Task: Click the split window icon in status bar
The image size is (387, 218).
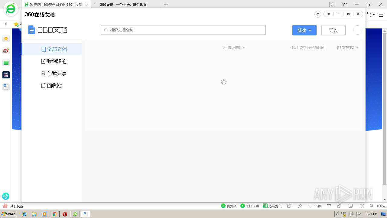Action: 351,206
